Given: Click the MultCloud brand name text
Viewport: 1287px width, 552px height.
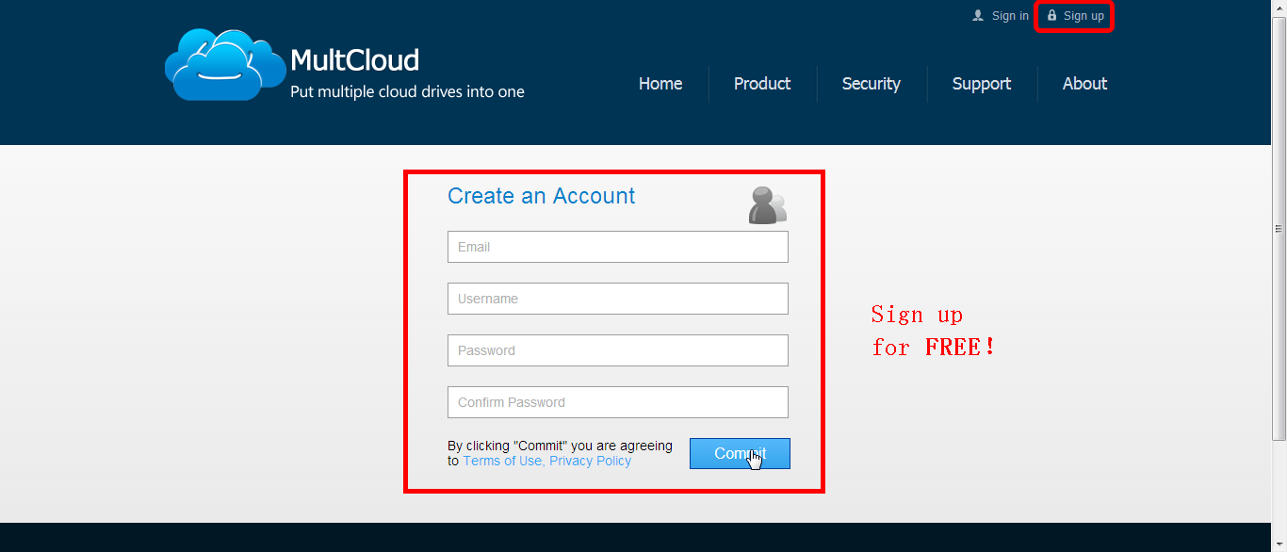Looking at the screenshot, I should click(x=354, y=60).
